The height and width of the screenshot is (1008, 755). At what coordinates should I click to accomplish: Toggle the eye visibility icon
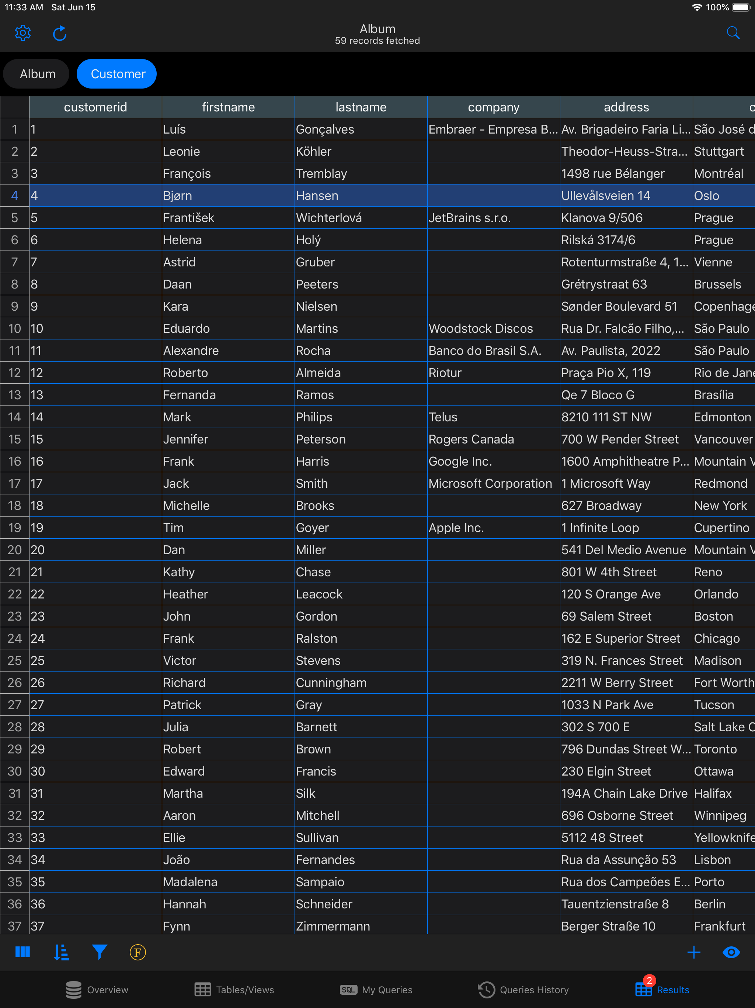[x=731, y=952]
